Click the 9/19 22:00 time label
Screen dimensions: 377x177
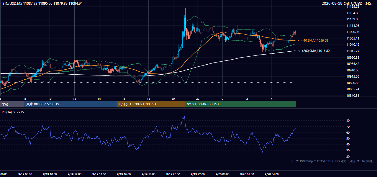coord(198,174)
